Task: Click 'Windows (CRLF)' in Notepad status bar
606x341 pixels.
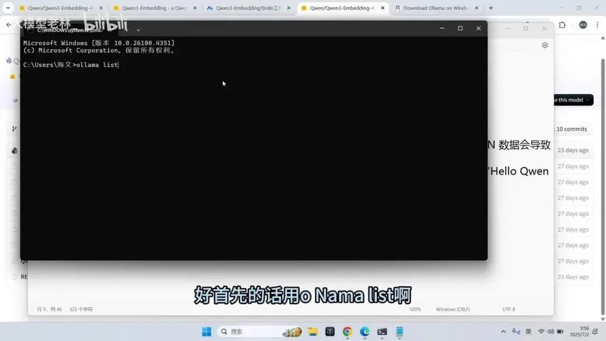Action: [x=453, y=310]
